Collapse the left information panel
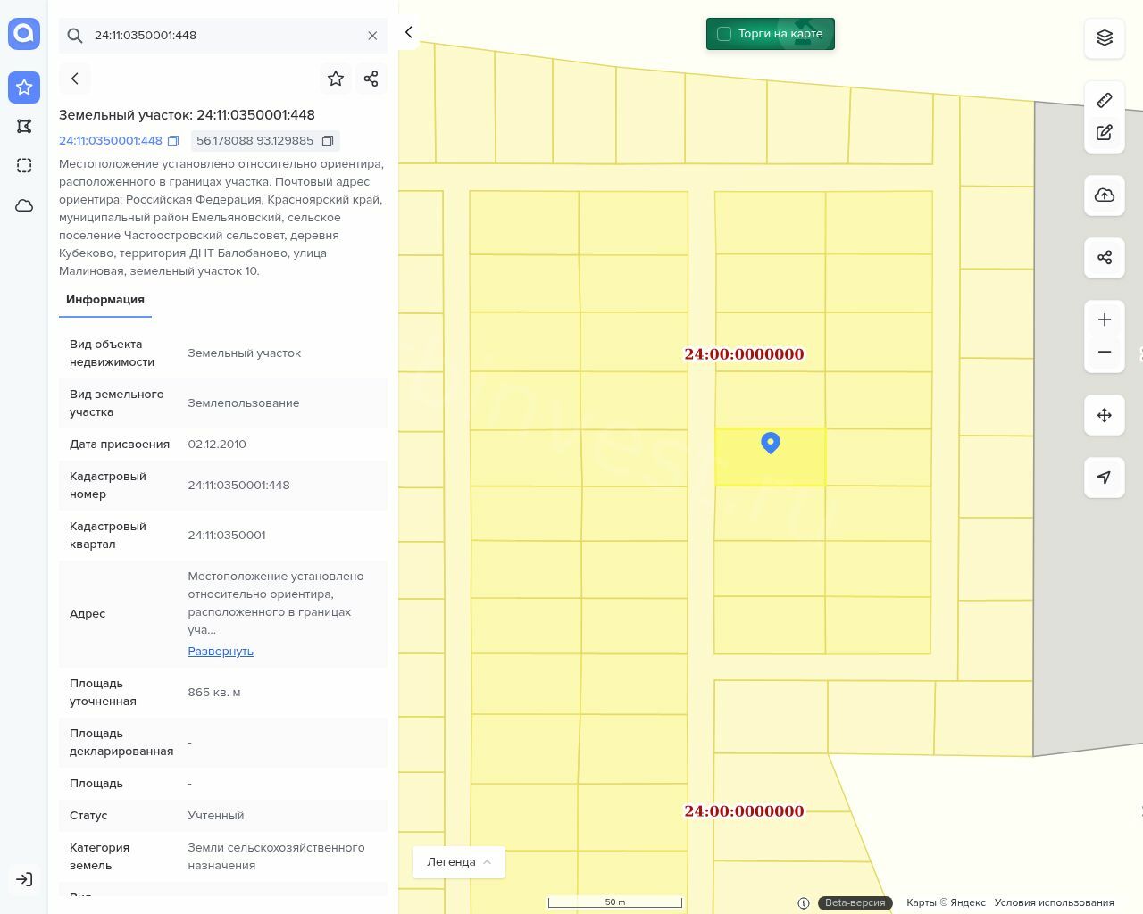The image size is (1143, 914). coord(409,33)
